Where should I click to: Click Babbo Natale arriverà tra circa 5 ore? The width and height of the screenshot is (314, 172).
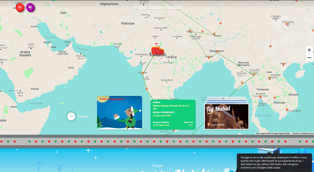click(x=171, y=107)
